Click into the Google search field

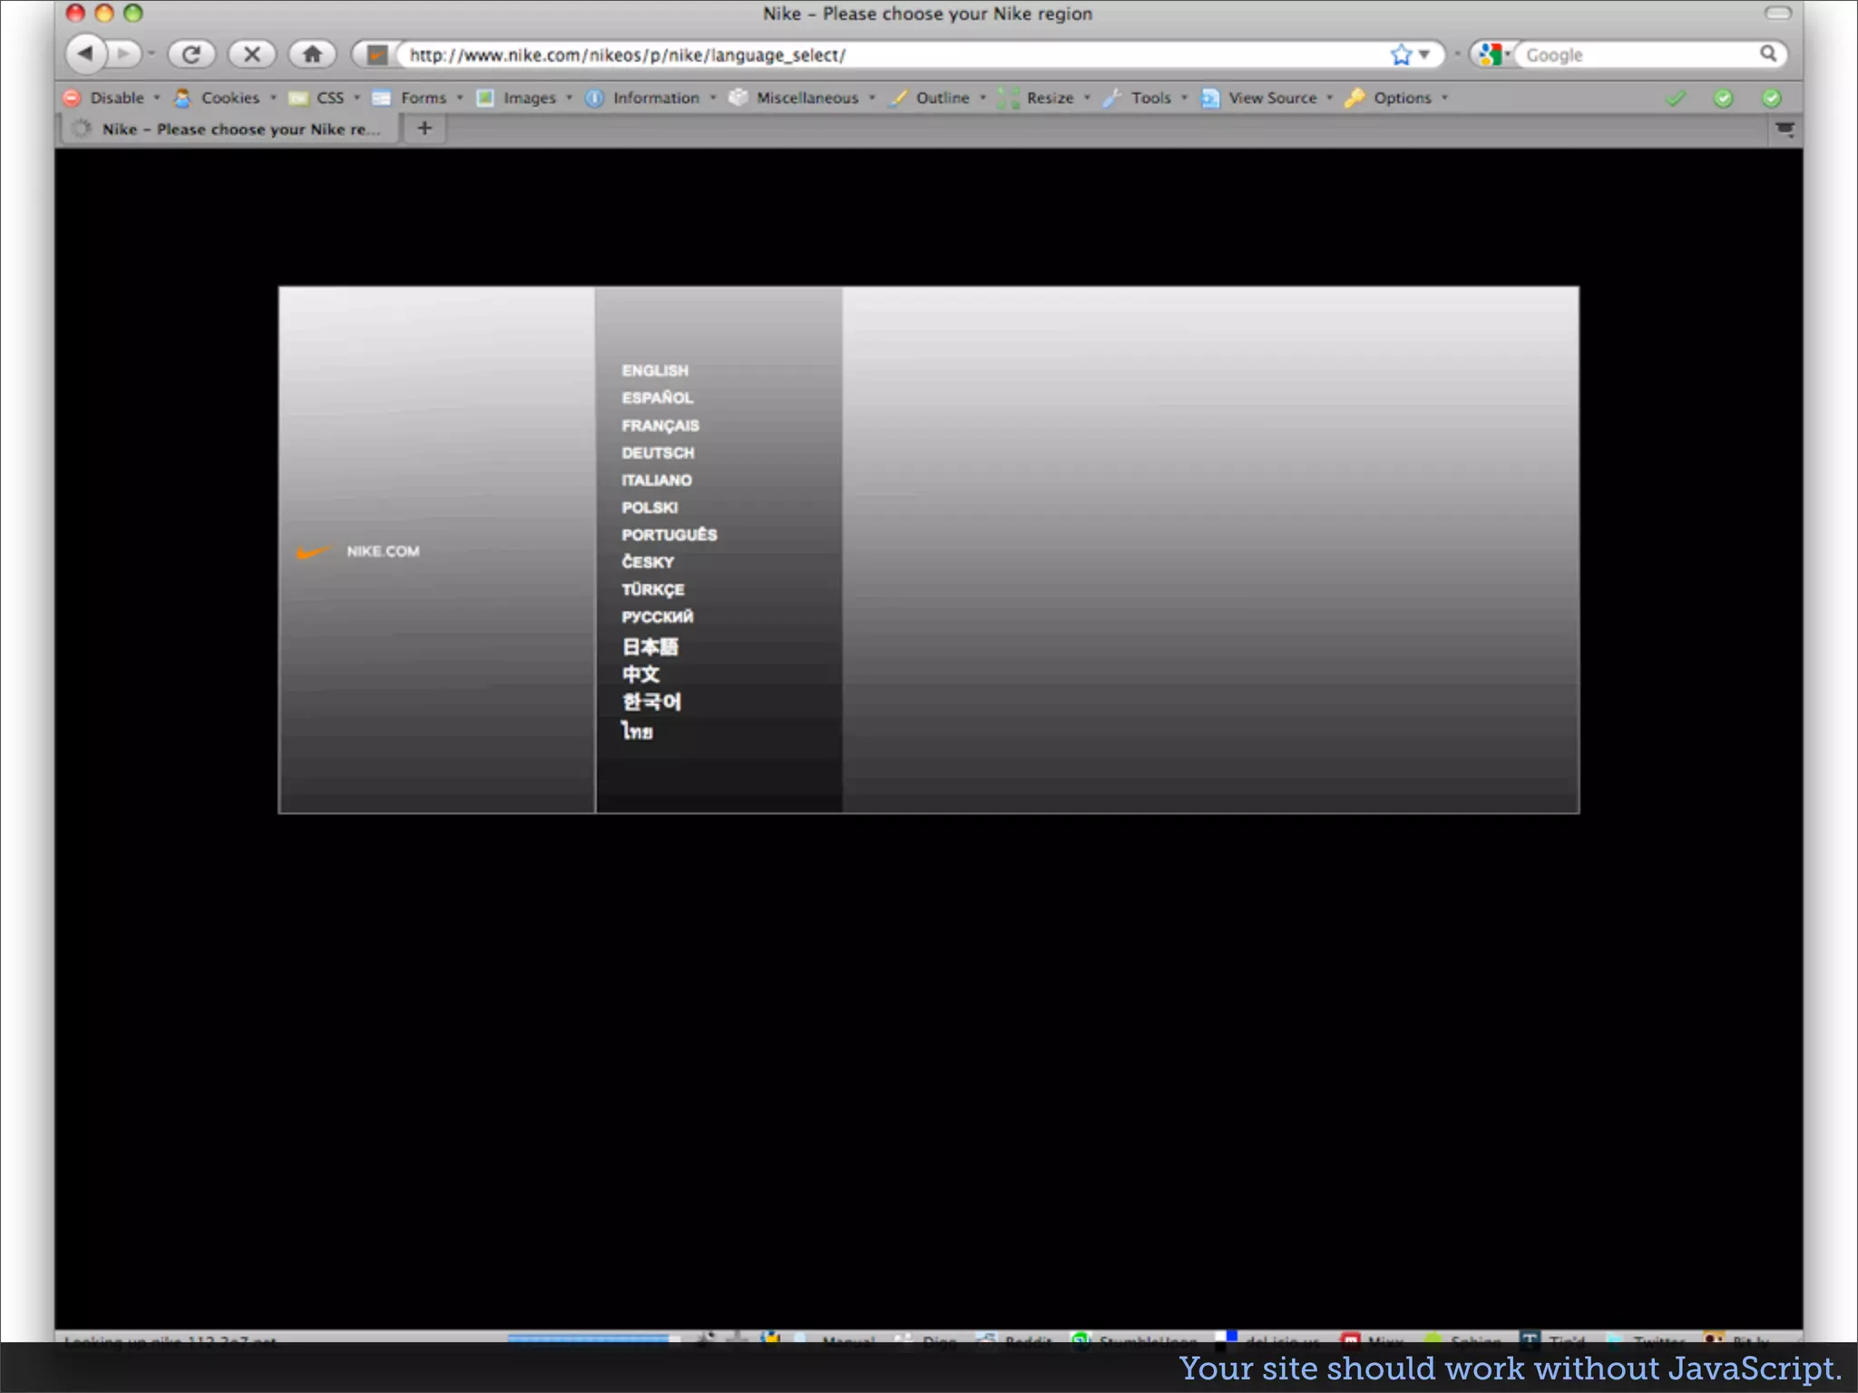[1638, 54]
